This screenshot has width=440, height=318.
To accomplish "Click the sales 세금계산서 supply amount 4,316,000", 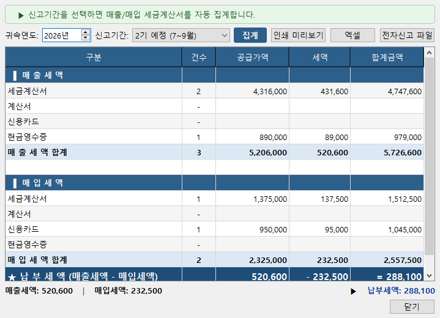I will [x=252, y=91].
